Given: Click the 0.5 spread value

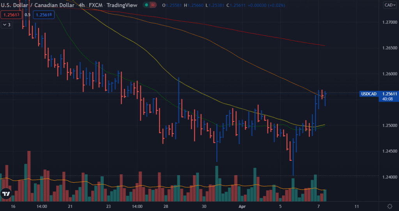Looking at the screenshot, I should [28, 15].
